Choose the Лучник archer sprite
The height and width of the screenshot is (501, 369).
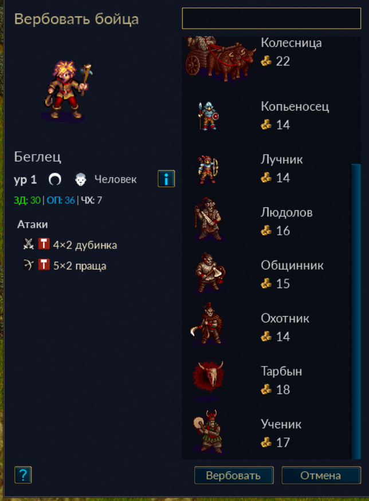(208, 169)
